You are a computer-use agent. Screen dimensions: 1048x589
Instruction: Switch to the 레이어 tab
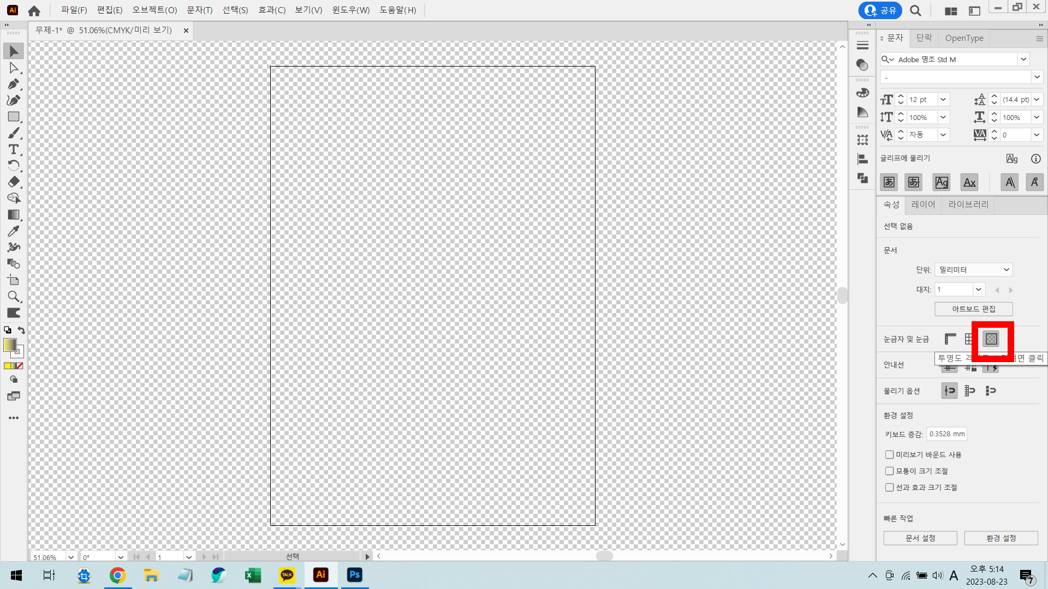click(923, 205)
